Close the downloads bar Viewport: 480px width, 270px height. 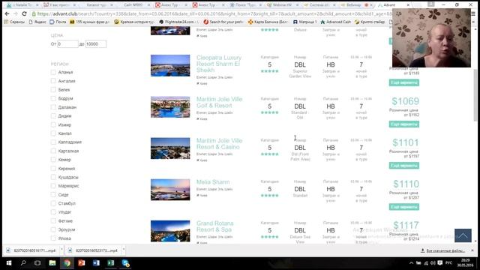pos(472,250)
